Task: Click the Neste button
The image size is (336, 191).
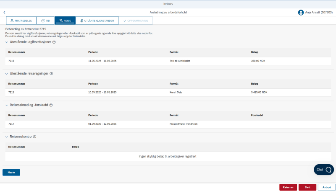Action: pyautogui.click(x=11, y=173)
